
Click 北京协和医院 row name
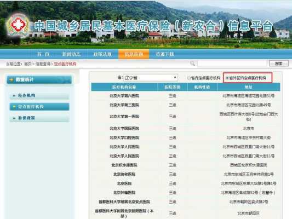(124, 174)
